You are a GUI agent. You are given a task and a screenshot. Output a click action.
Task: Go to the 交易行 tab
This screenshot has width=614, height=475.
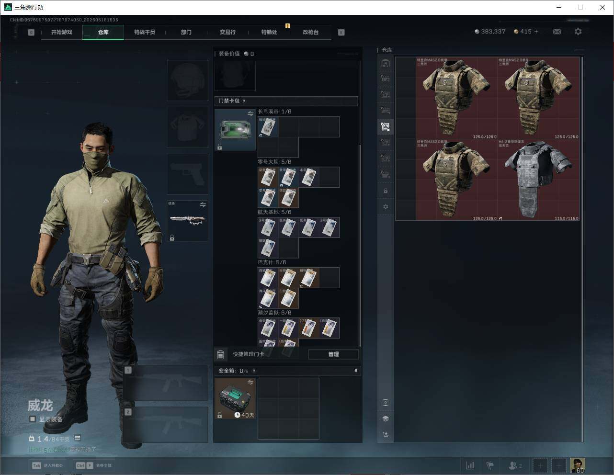(227, 32)
